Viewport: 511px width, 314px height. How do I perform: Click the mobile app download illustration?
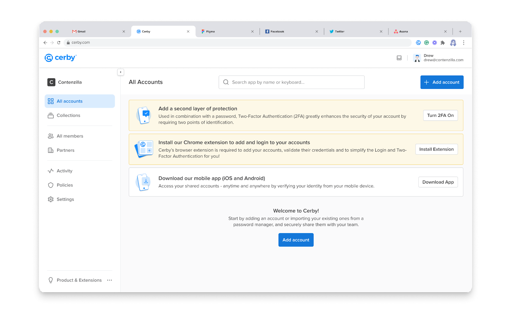point(143,182)
